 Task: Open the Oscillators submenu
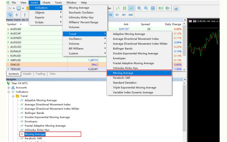pyautogui.click(x=75, y=39)
